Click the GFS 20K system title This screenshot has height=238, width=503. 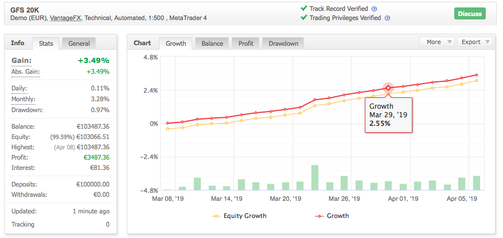click(x=25, y=10)
